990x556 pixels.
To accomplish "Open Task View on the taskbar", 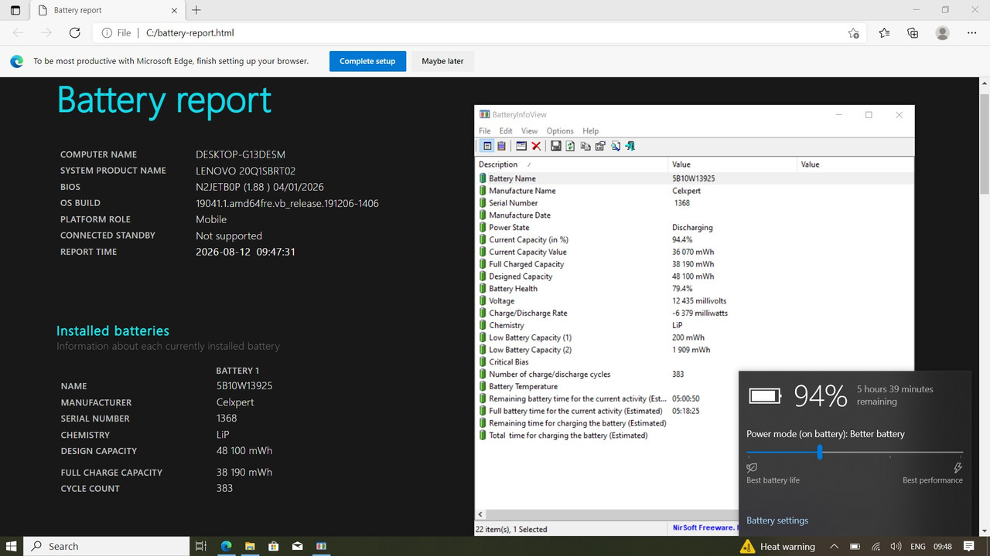I will 201,546.
